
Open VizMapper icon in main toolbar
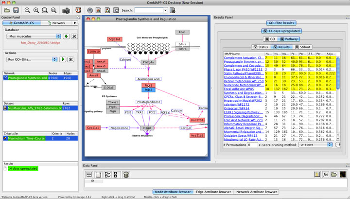point(98,10)
